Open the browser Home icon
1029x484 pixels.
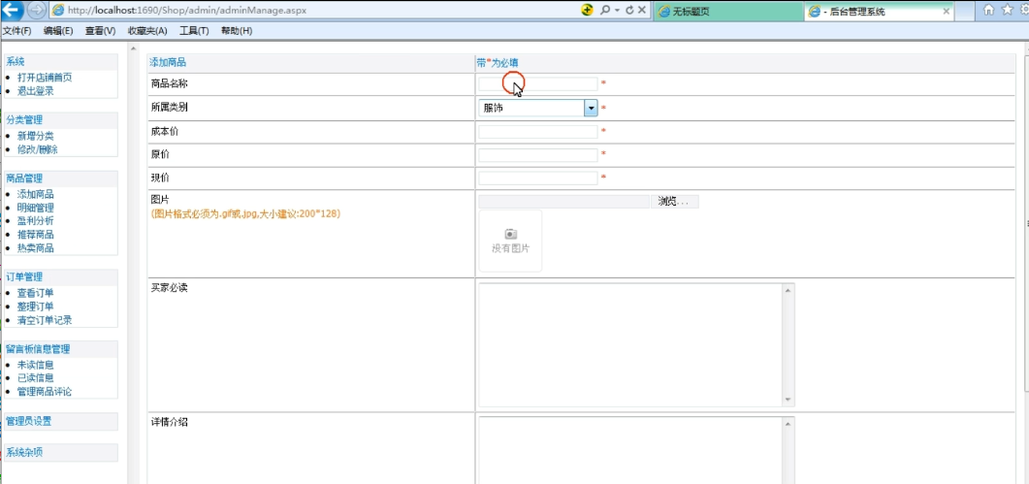(x=989, y=10)
